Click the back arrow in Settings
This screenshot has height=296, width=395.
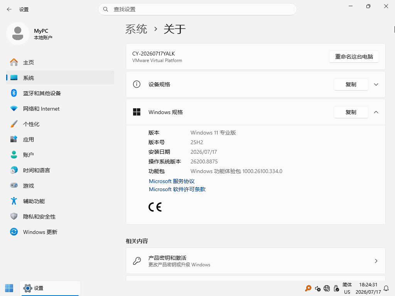pos(9,9)
